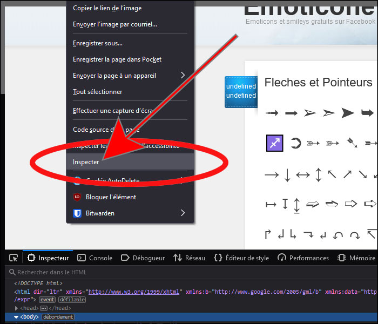Image resolution: width=378 pixels, height=324 pixels.
Task: Click the Emoticons et smileys gratuits tagline
Action: click(310, 22)
